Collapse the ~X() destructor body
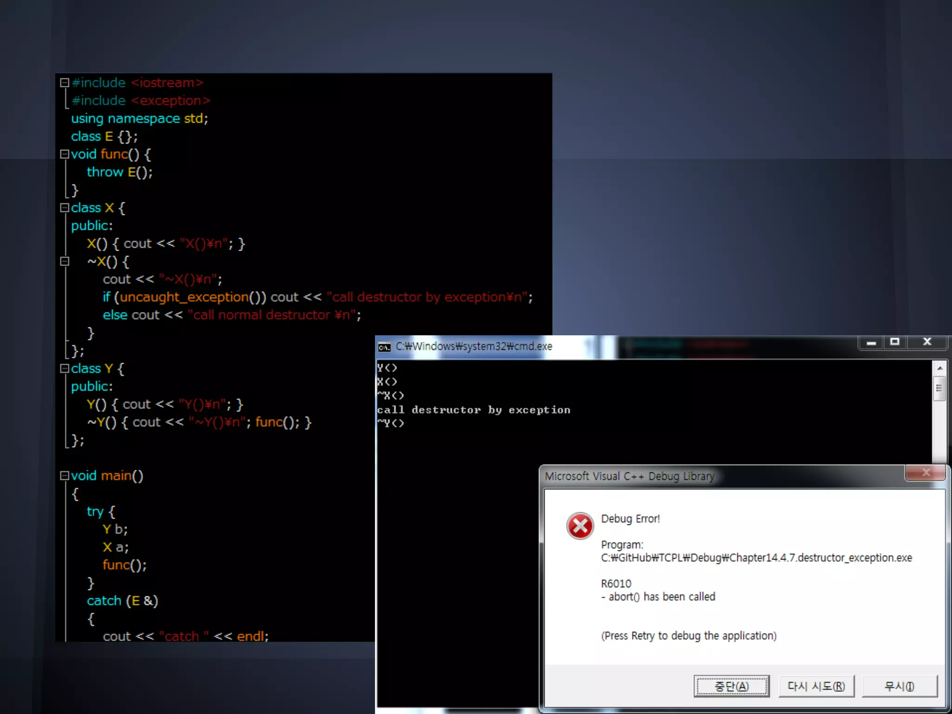Image resolution: width=952 pixels, height=714 pixels. pyautogui.click(x=65, y=261)
